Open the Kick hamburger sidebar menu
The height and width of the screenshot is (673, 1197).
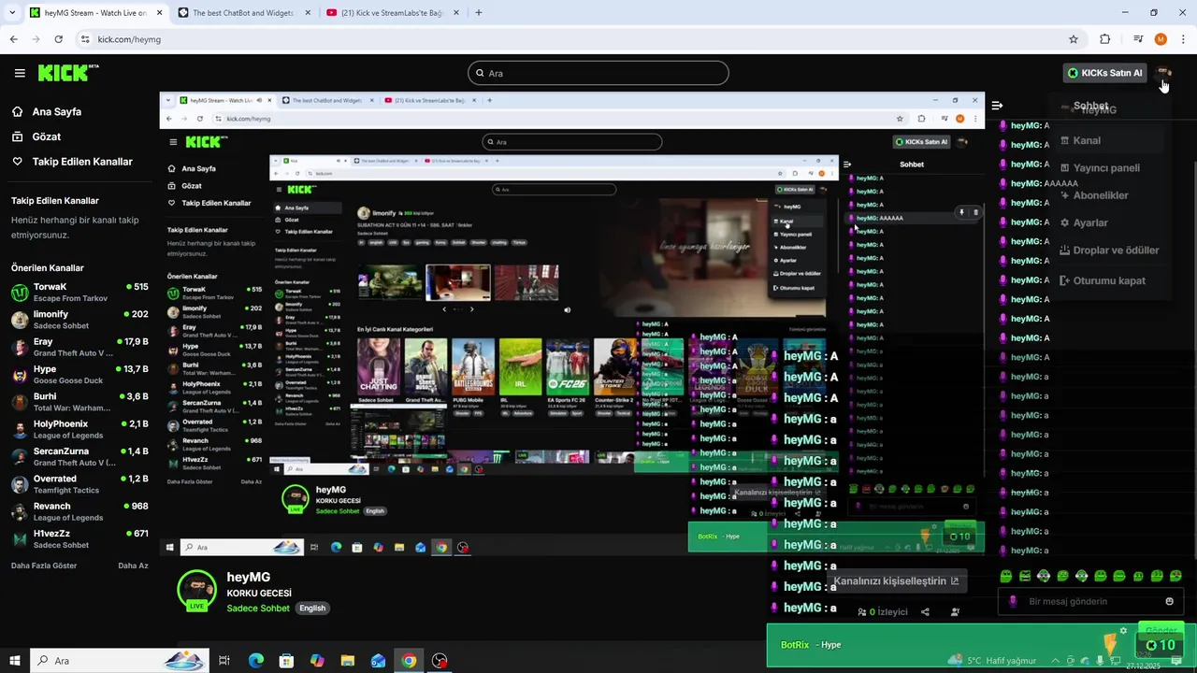pos(20,73)
